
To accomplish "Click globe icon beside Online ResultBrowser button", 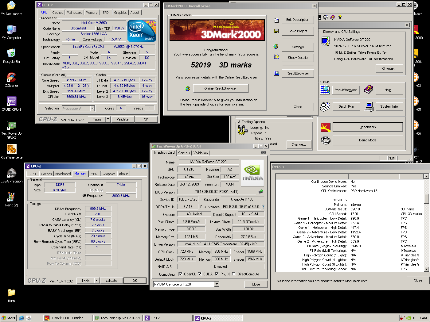I will point(187,89).
